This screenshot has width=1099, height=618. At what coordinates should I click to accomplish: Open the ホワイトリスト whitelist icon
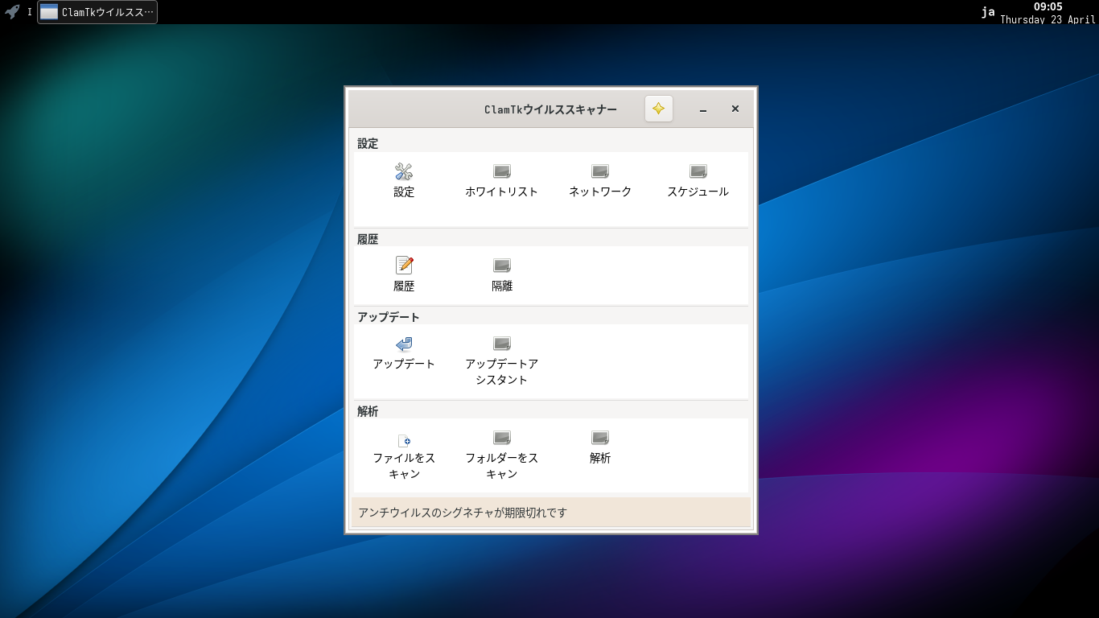(502, 171)
